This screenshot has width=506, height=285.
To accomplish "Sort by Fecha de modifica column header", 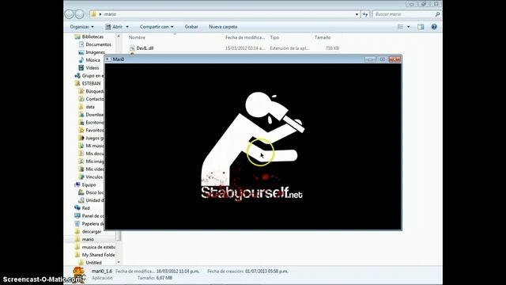I will 245,37.
